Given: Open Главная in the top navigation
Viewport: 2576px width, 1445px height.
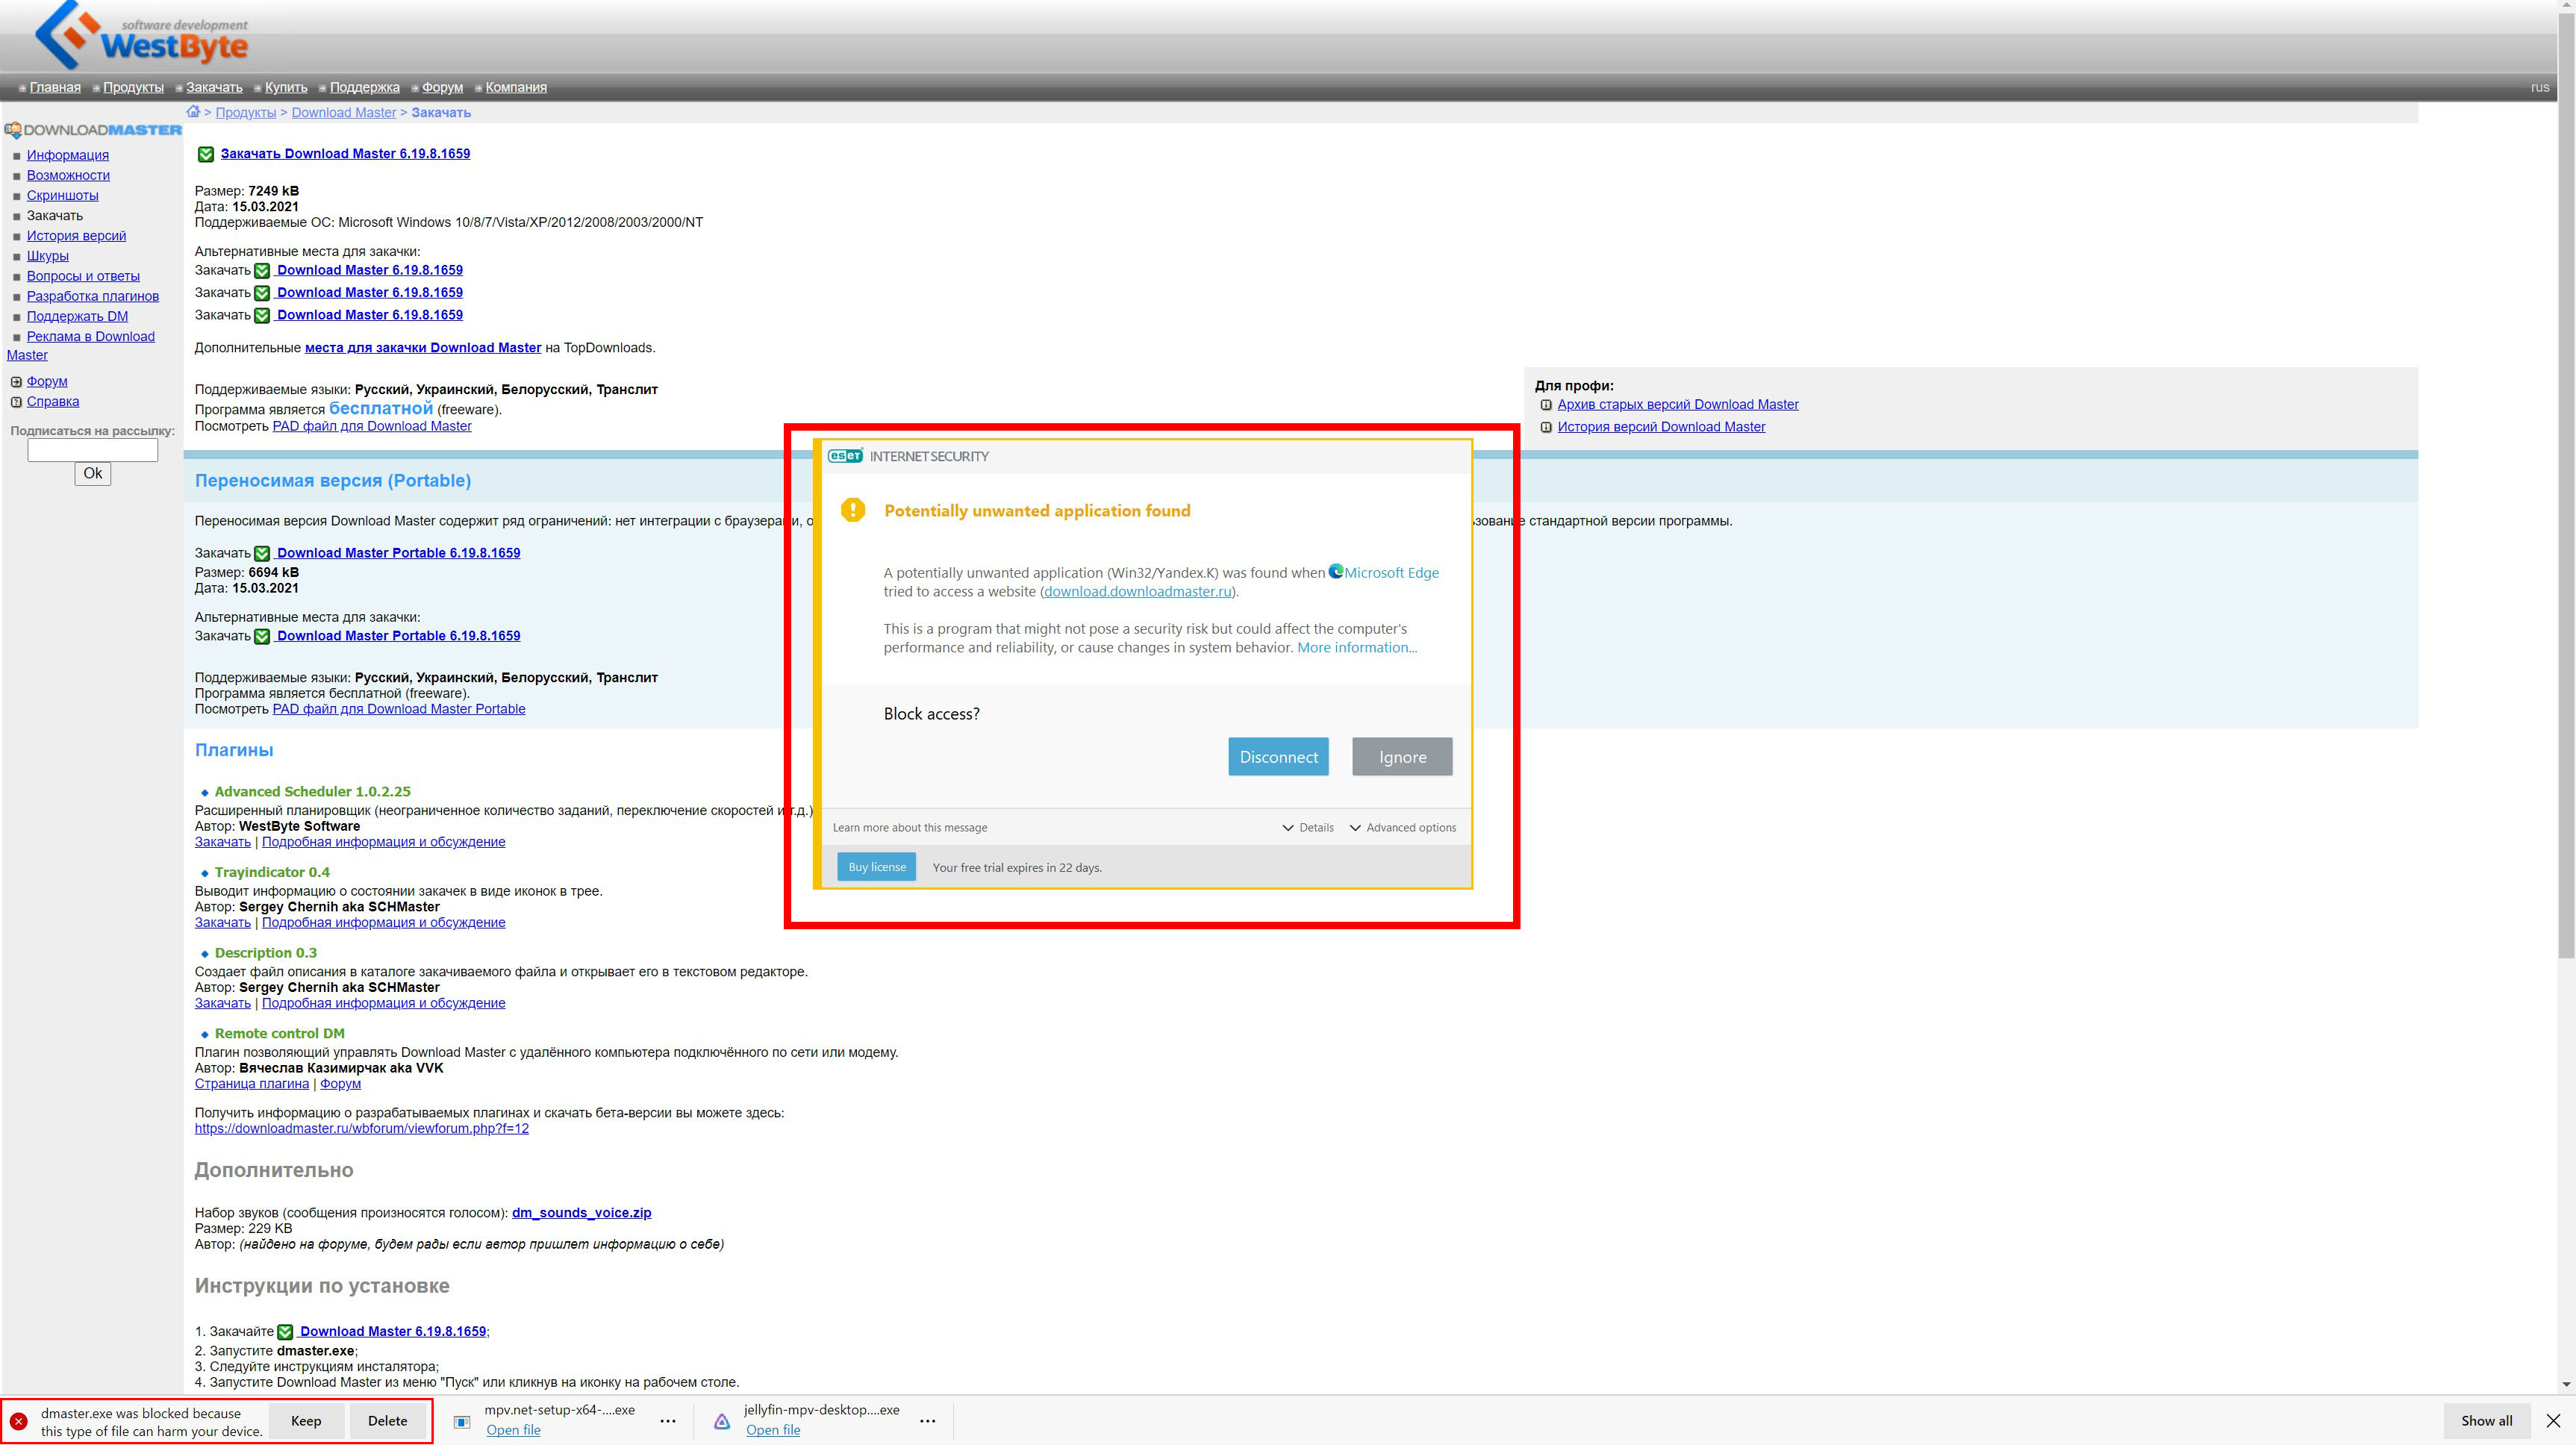Looking at the screenshot, I should 55,87.
